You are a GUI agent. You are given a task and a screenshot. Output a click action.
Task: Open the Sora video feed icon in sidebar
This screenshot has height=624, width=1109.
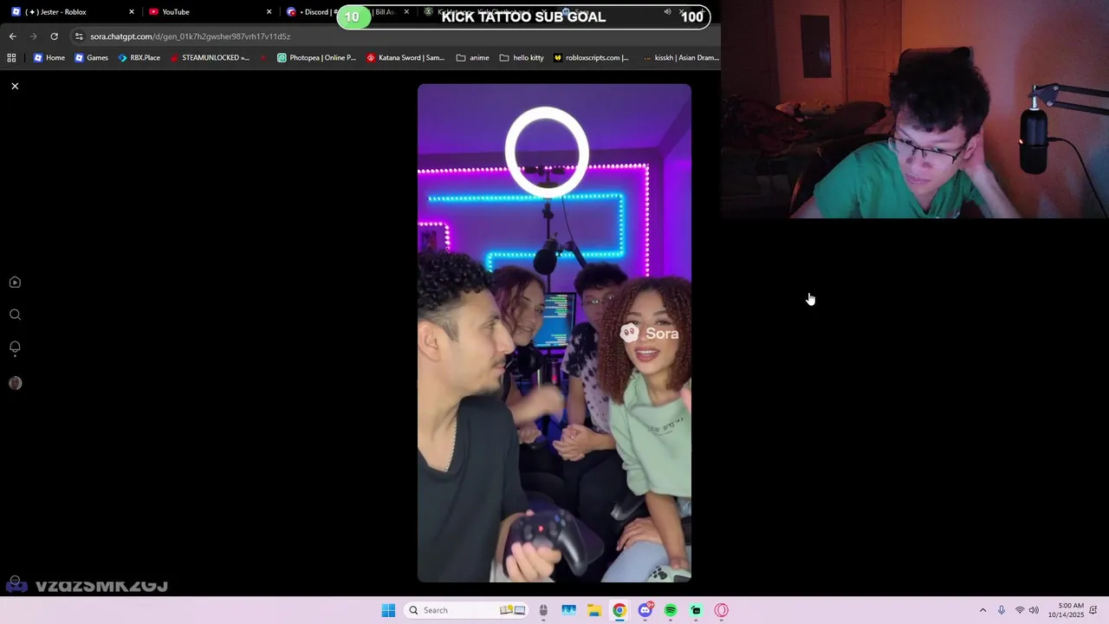coord(15,283)
